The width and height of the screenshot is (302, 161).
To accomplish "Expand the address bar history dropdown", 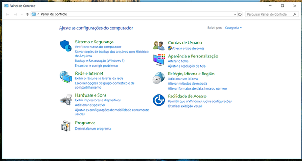I will click(x=235, y=14).
